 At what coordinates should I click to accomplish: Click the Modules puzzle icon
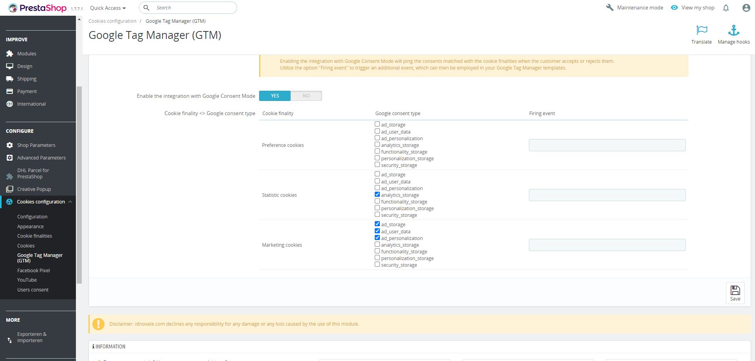point(10,53)
